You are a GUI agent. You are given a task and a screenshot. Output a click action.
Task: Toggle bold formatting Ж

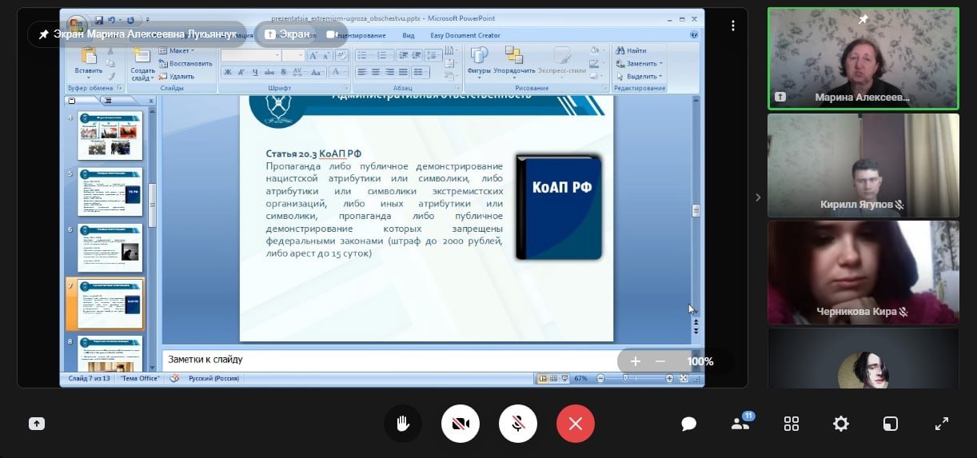(x=228, y=73)
